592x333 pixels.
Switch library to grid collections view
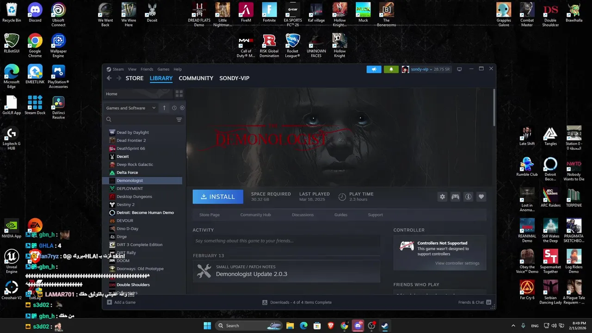[x=179, y=94]
